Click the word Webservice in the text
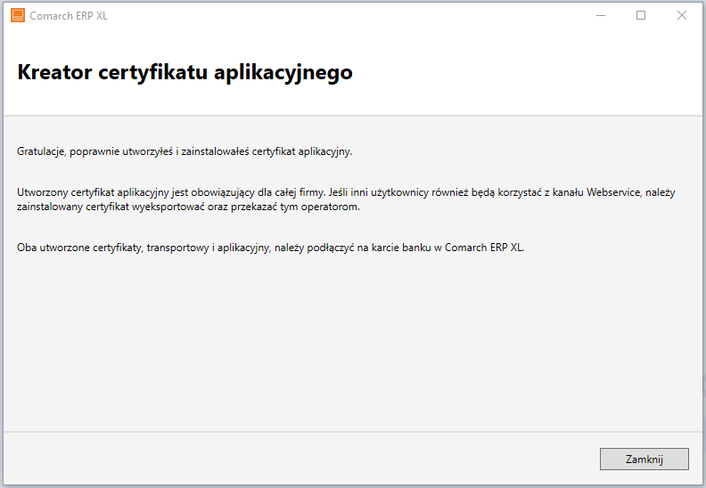Screen dimensions: 706x488 613,192
